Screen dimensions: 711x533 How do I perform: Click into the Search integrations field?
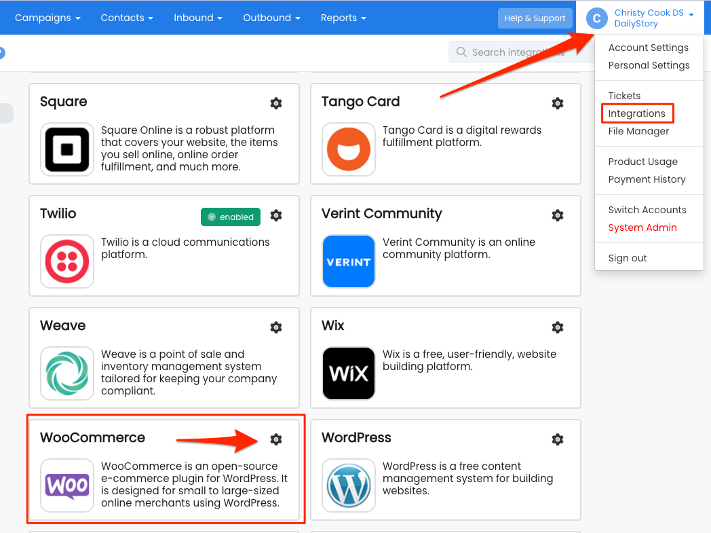pos(522,52)
